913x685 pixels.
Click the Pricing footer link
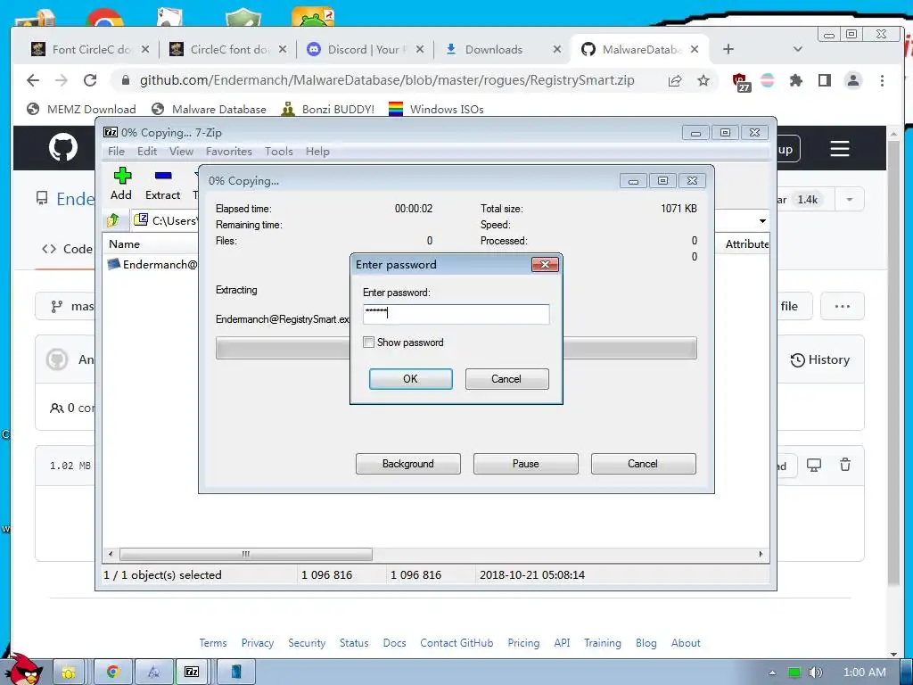point(523,643)
